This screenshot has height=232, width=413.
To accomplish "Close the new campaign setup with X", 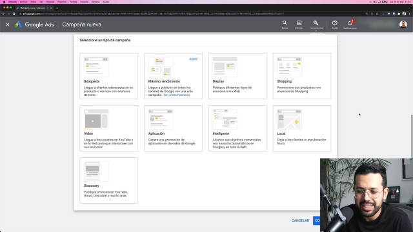I will (x=8, y=24).
